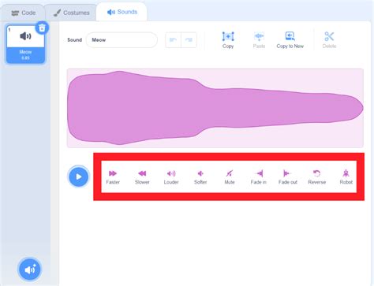
Task: Edit the Sound name field
Action: coord(122,40)
